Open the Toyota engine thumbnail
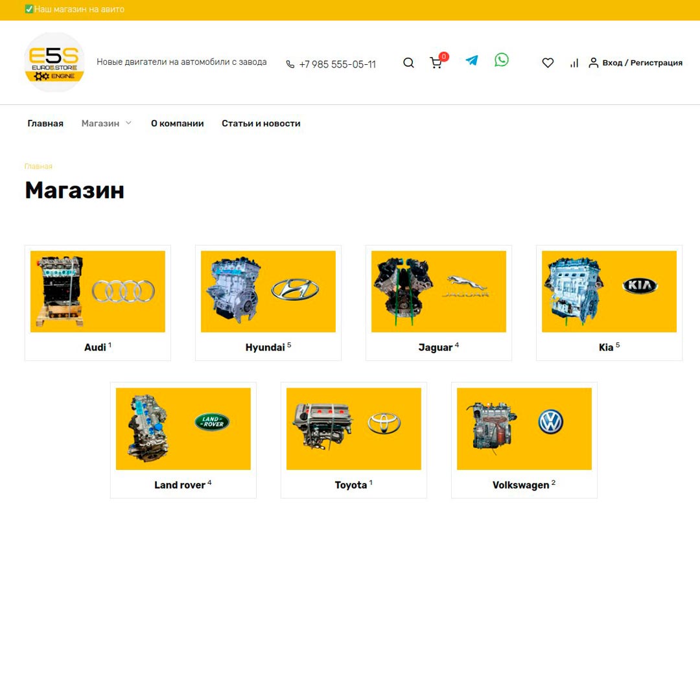 [x=354, y=428]
